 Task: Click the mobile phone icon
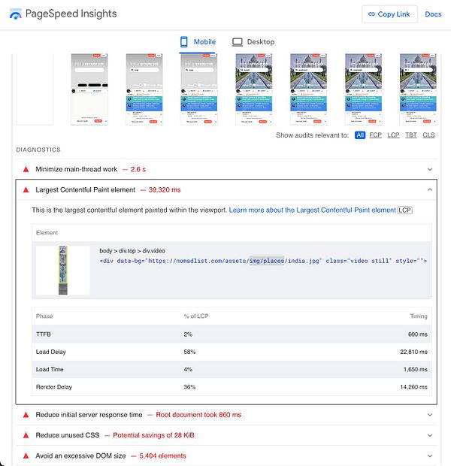(x=183, y=42)
